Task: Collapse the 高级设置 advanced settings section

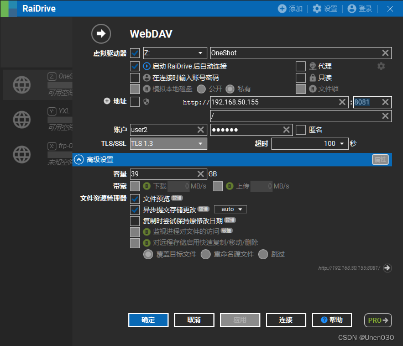Action: [79, 160]
